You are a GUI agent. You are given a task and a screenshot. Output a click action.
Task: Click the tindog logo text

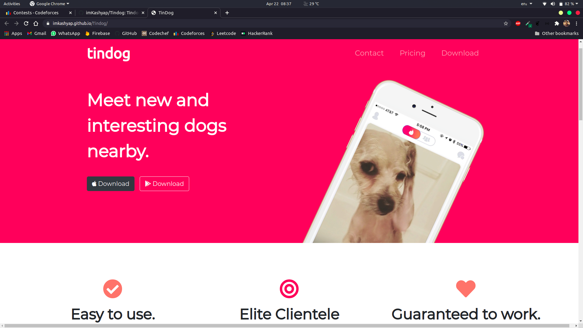pyautogui.click(x=108, y=53)
